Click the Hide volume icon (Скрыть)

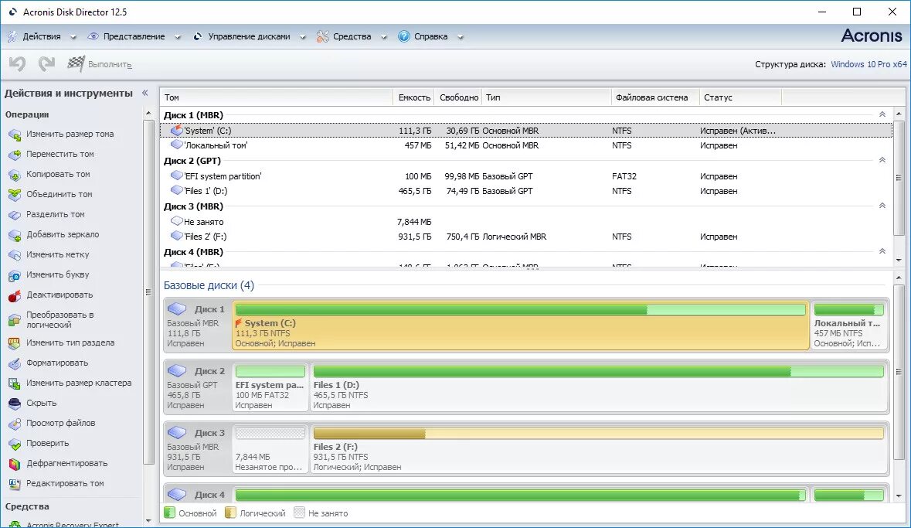pos(15,404)
